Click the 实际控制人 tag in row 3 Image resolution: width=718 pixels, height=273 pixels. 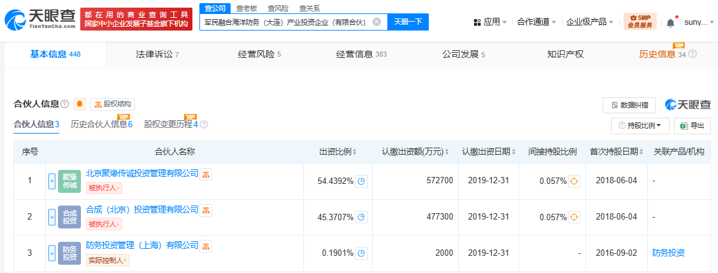tap(108, 260)
